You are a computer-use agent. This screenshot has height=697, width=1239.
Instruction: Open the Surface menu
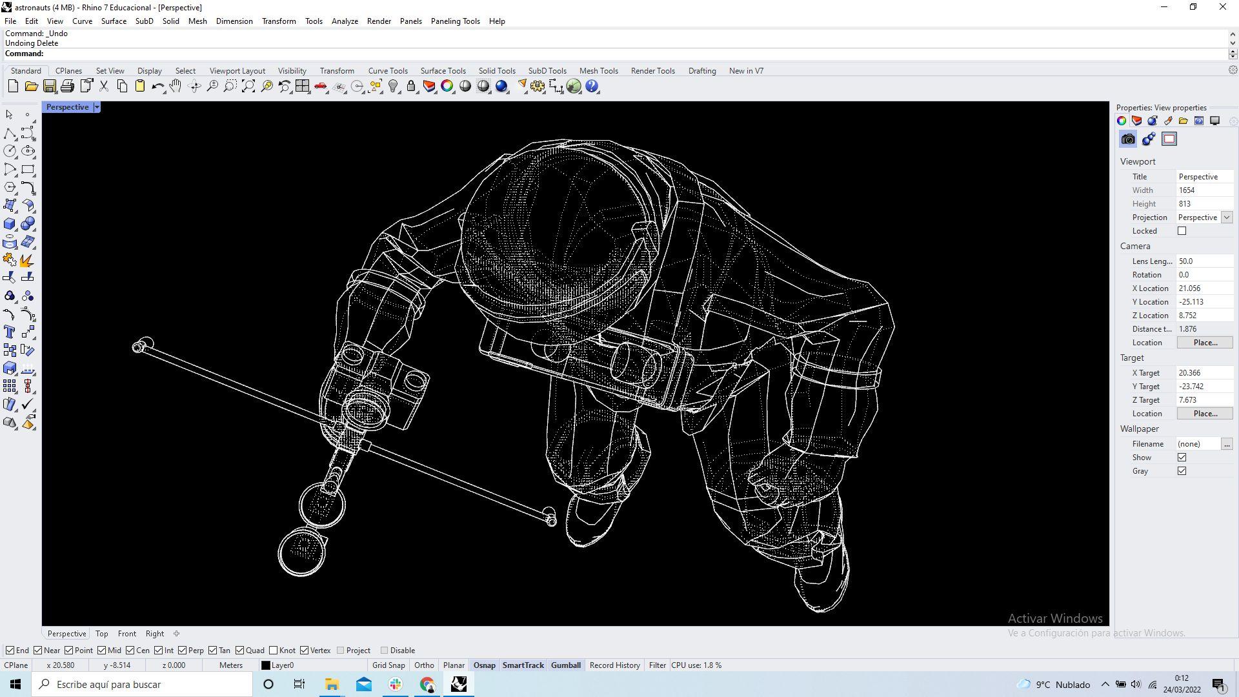pyautogui.click(x=114, y=21)
